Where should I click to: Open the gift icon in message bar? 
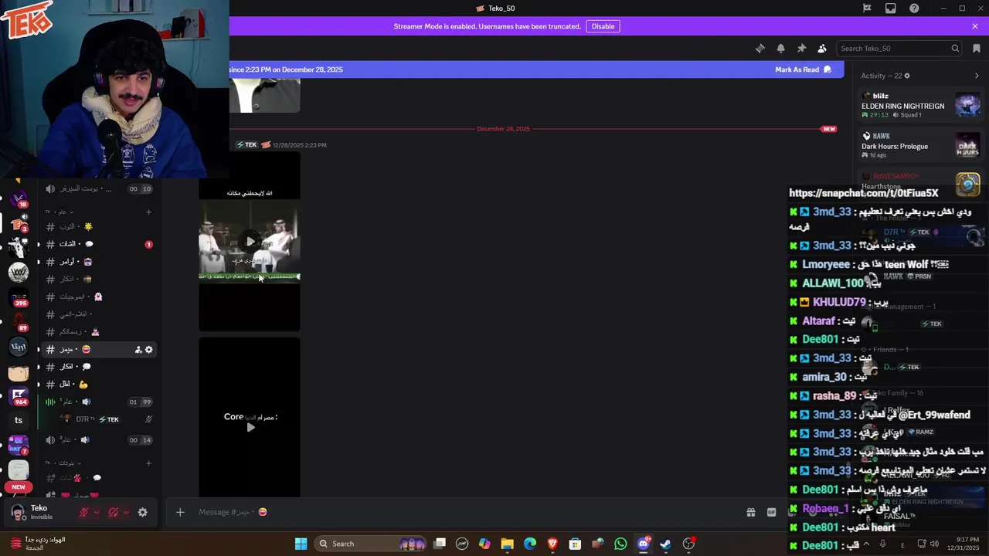[x=750, y=512]
